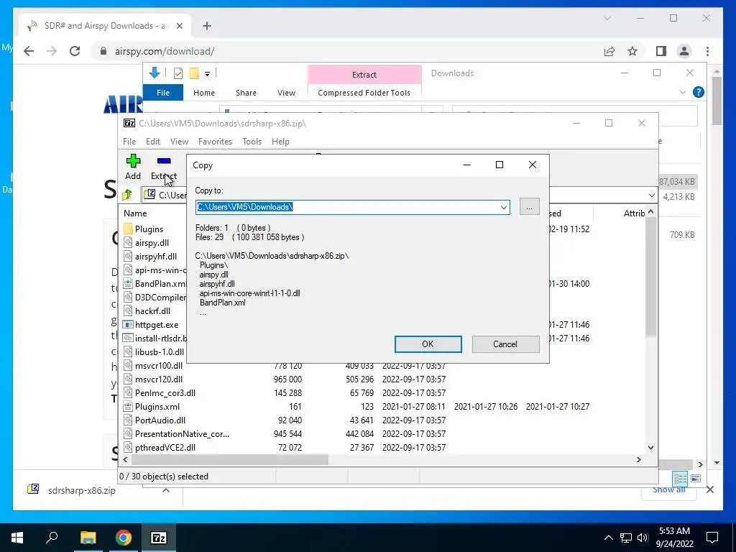Go up one folder level in 7-Zip
Viewport: 736px width, 552px height.
coord(126,194)
